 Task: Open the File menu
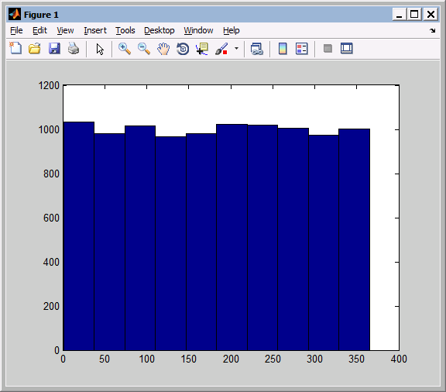coord(16,30)
